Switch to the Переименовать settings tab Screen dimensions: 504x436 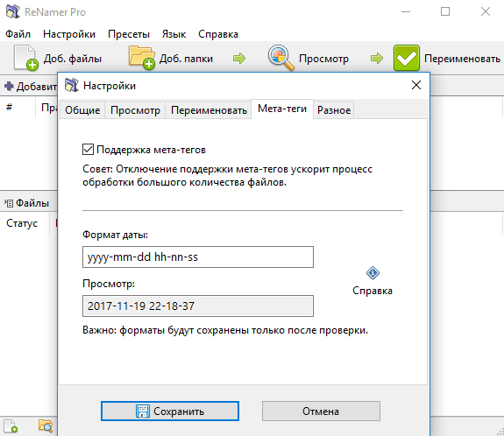coord(209,110)
